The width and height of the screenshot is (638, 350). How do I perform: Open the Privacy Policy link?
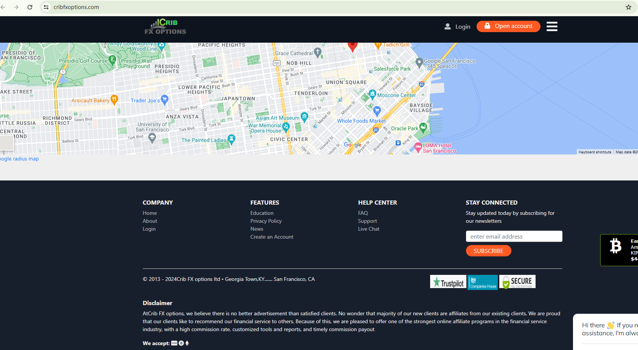266,221
